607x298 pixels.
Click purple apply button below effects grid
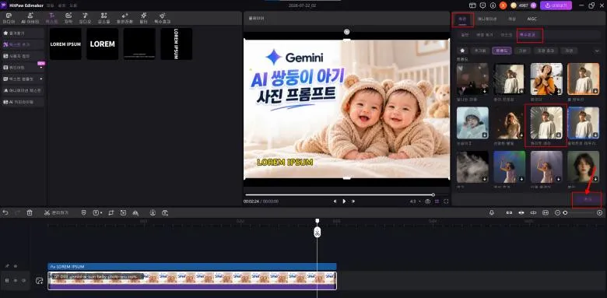587,199
